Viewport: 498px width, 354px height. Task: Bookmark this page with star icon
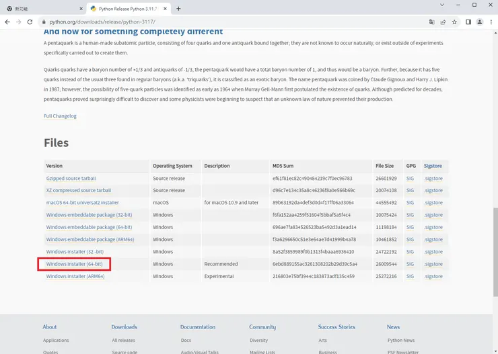point(454,21)
